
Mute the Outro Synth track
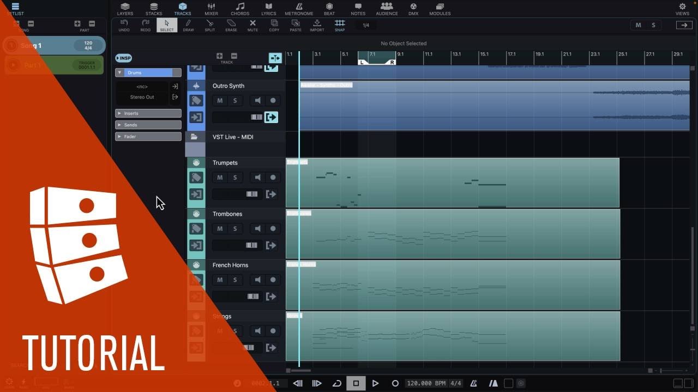[x=220, y=101]
